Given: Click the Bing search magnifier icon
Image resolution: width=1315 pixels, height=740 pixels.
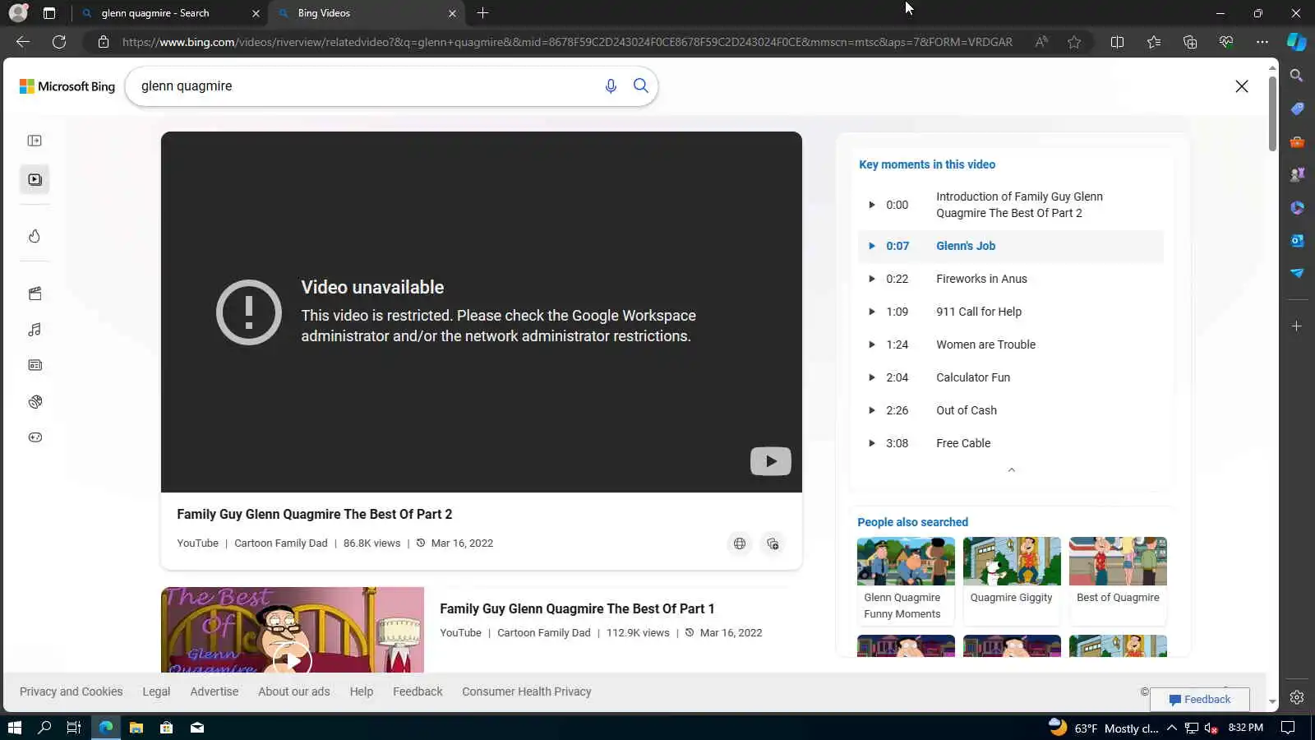Looking at the screenshot, I should click(x=641, y=86).
